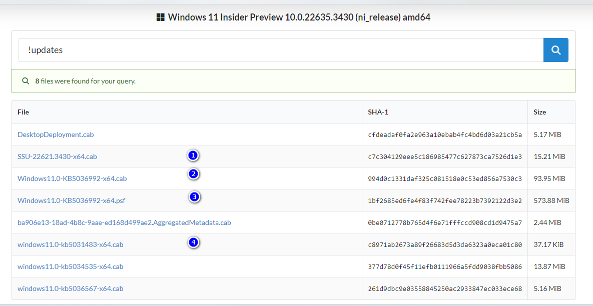
Task: Open Windows11.0-KB5036992-x64.psf link
Action: coord(72,200)
